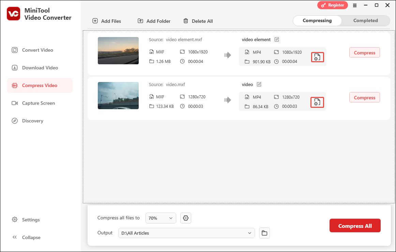
Task: Click source resolution 1080x1920
Action: [x=198, y=52]
